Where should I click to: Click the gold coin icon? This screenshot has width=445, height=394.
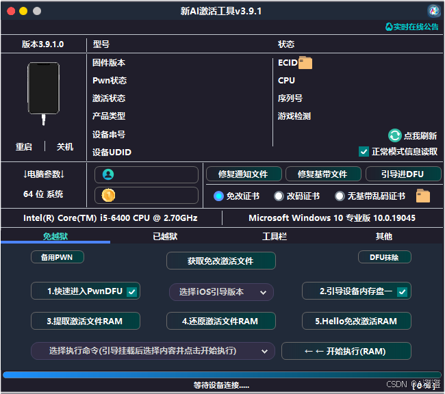click(108, 195)
